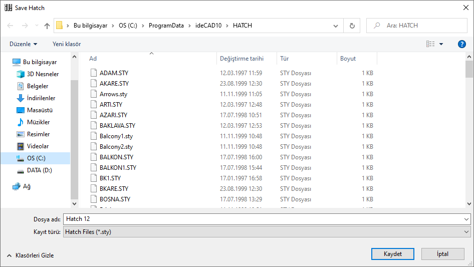Expand the address bar history dropdown
The height and width of the screenshot is (267, 474).
pos(336,26)
